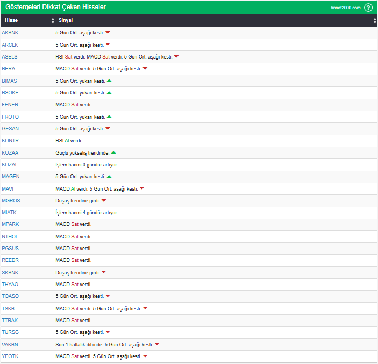Open the AKBNK stock link
Viewport: 378px width, 364px height.
[10, 33]
